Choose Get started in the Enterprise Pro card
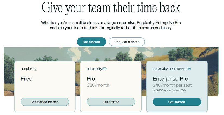This screenshot has height=115, width=224. (x=177, y=102)
